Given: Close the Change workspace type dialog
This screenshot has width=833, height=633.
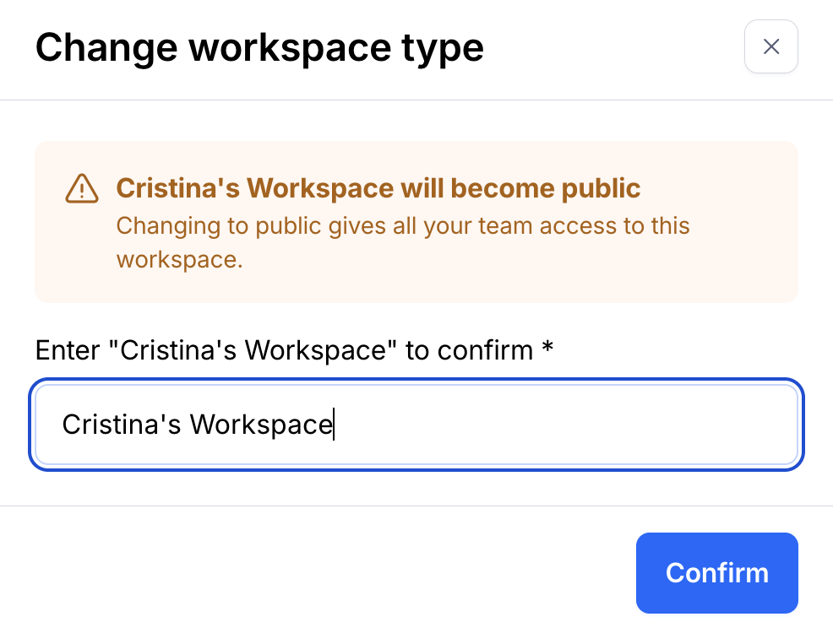Looking at the screenshot, I should (770, 46).
